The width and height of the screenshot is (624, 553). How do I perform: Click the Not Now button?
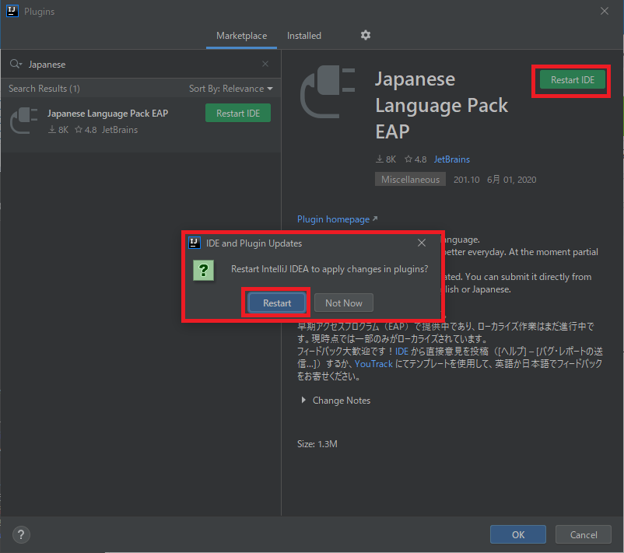pyautogui.click(x=344, y=303)
